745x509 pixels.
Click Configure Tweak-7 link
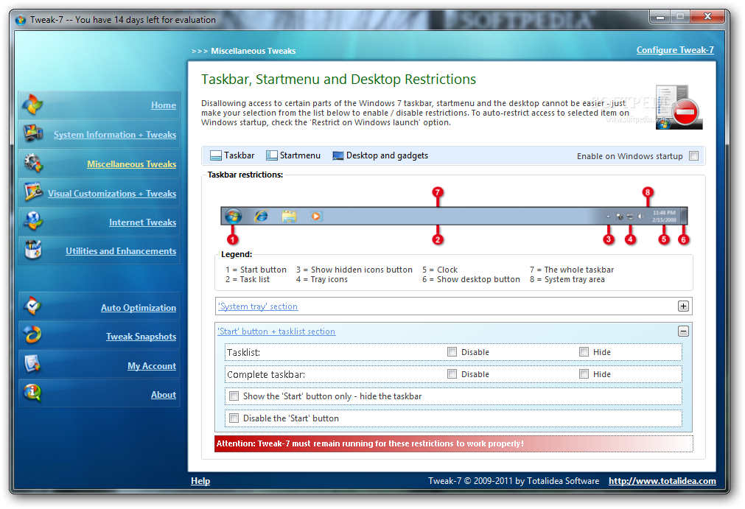675,50
